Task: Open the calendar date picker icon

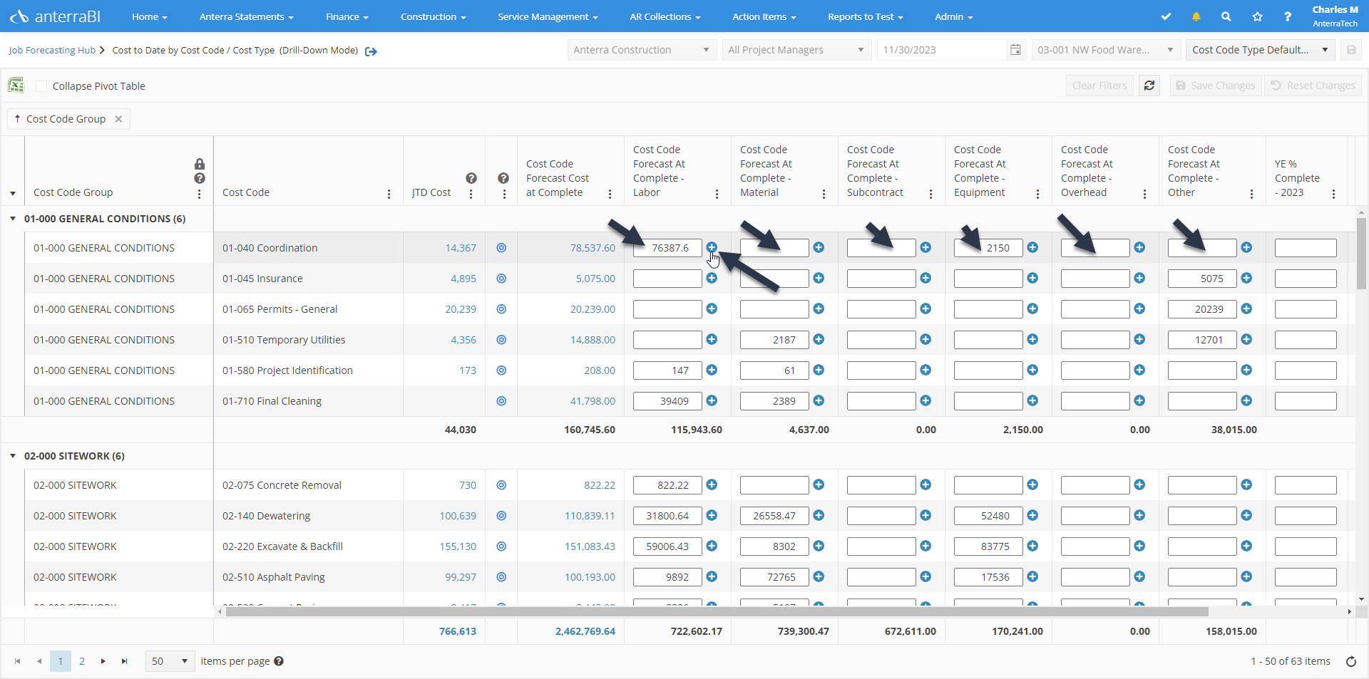Action: 1015,50
